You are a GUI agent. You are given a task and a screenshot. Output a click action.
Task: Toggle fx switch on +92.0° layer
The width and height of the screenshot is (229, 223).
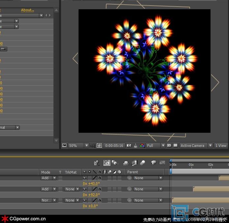tap(100, 189)
